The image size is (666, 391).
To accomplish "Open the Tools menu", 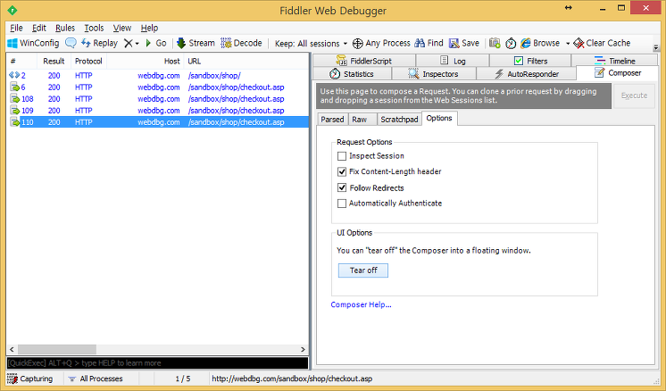I will pyautogui.click(x=94, y=28).
